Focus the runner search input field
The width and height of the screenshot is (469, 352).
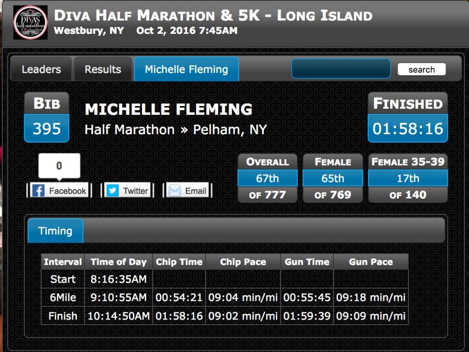(341, 69)
